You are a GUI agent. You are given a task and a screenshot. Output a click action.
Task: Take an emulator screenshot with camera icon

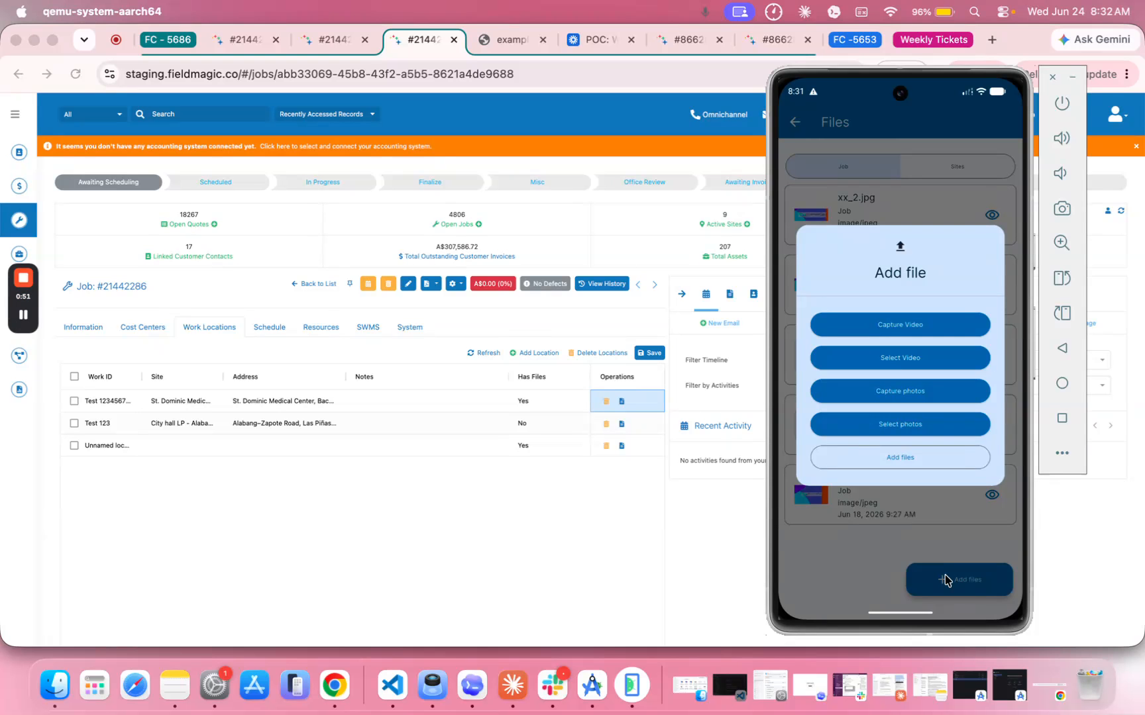pos(1062,209)
